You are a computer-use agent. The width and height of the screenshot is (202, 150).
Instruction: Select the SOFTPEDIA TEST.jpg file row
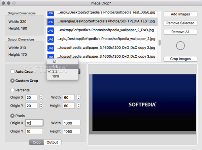102,22
